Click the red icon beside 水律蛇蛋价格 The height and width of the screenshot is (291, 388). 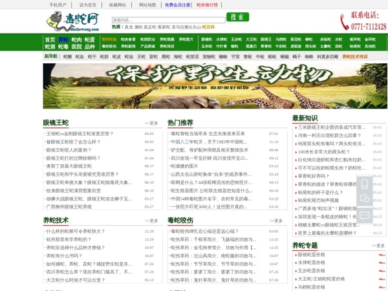(x=382, y=263)
